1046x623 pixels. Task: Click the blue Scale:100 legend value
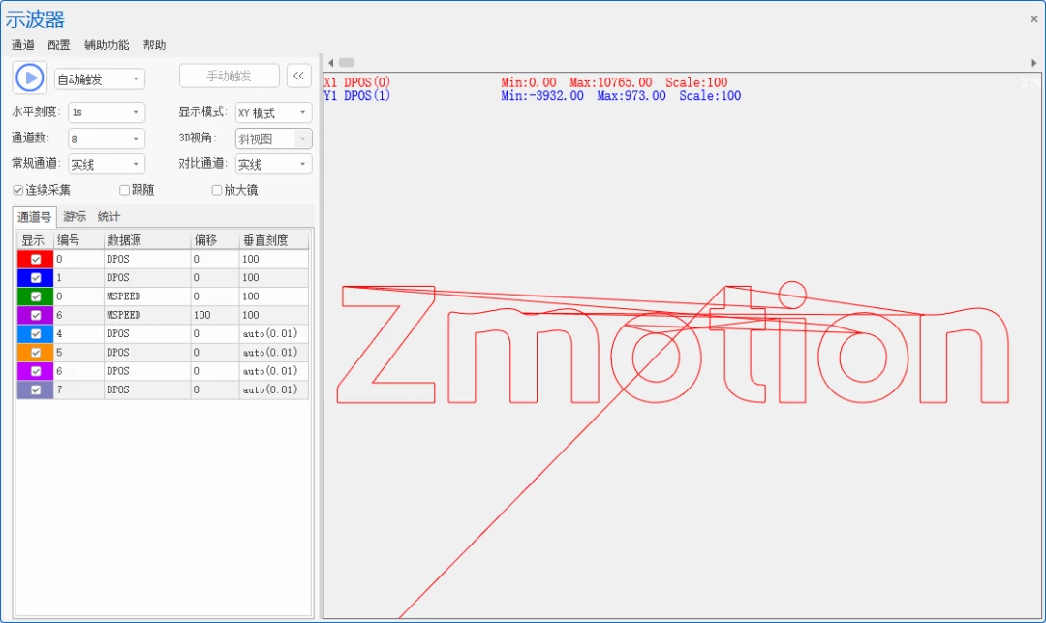tap(711, 95)
